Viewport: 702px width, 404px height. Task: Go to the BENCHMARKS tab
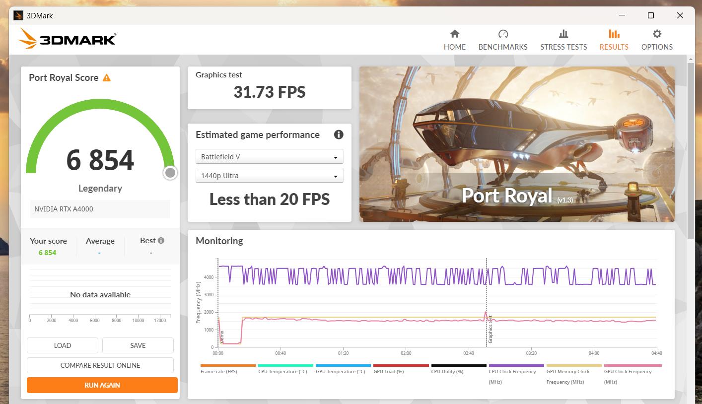502,40
